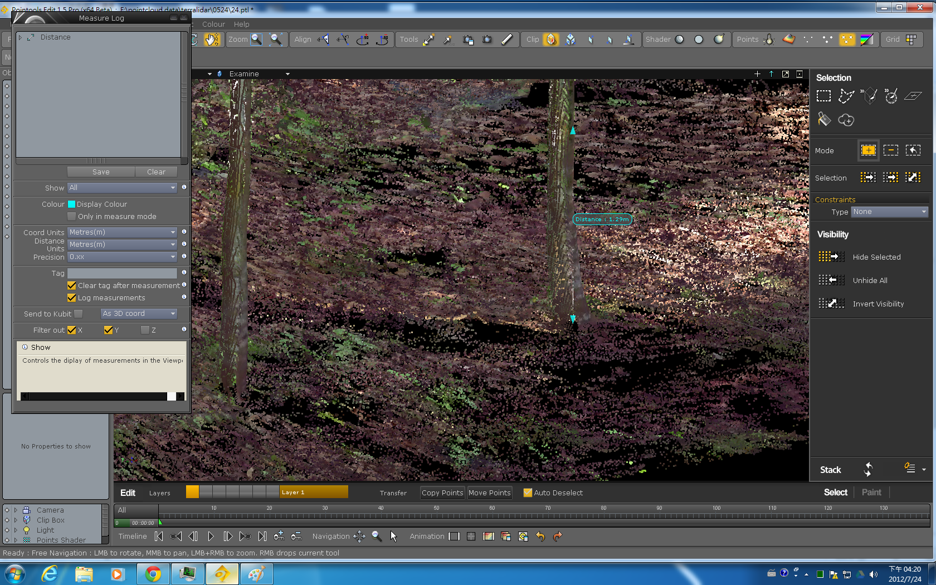936x585 pixels.
Task: Select the rectangle selection tool
Action: 823,96
